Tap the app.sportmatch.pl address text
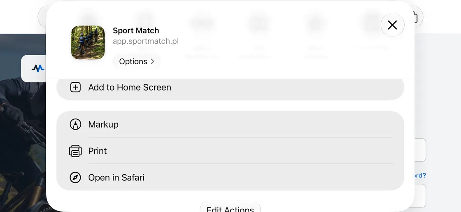 click(x=146, y=41)
